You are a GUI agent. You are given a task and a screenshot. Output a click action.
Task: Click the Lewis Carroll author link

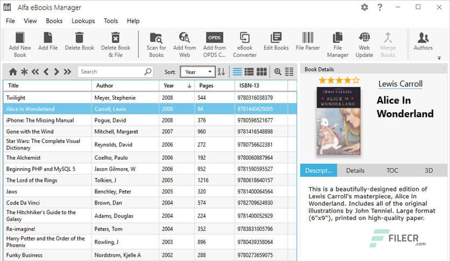point(400,84)
